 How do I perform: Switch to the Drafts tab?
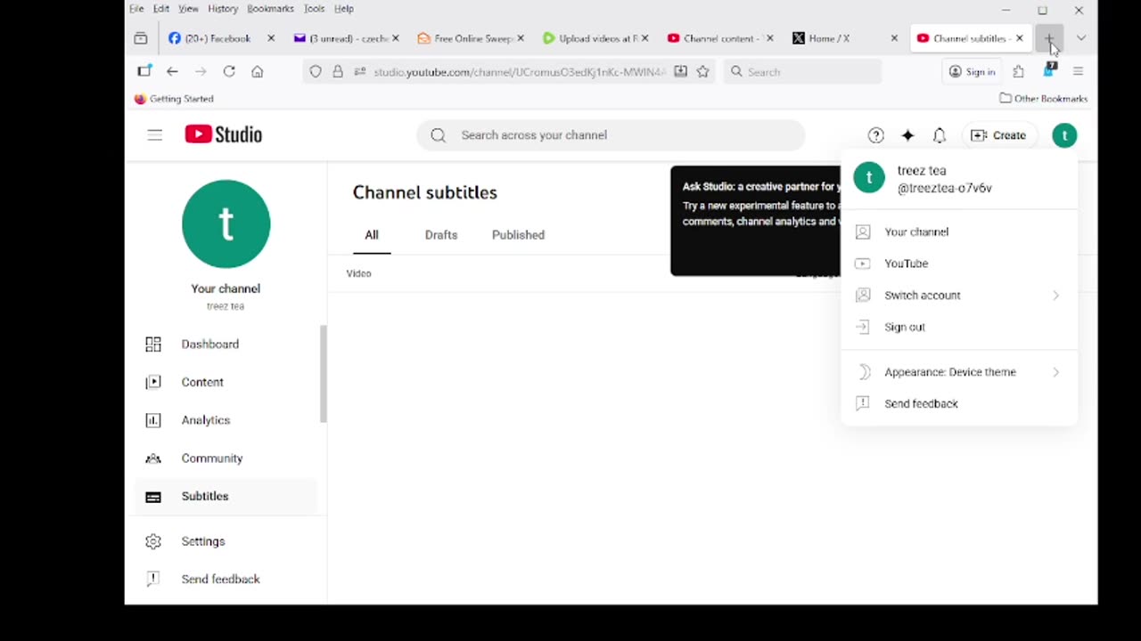441,235
